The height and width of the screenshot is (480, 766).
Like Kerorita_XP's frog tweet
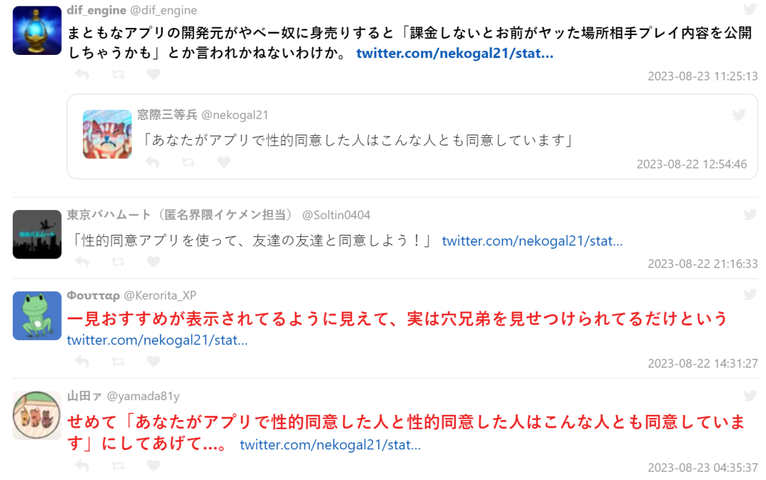pos(153,361)
